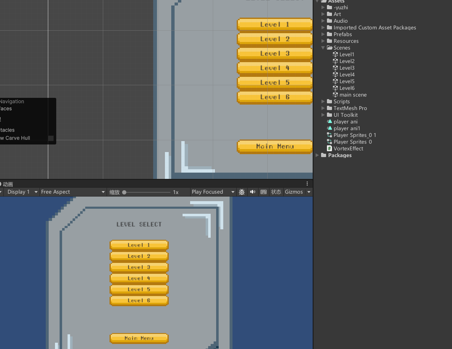The image size is (452, 349).
Task: Expand the Prefabs folder arrow
Action: pos(323,34)
